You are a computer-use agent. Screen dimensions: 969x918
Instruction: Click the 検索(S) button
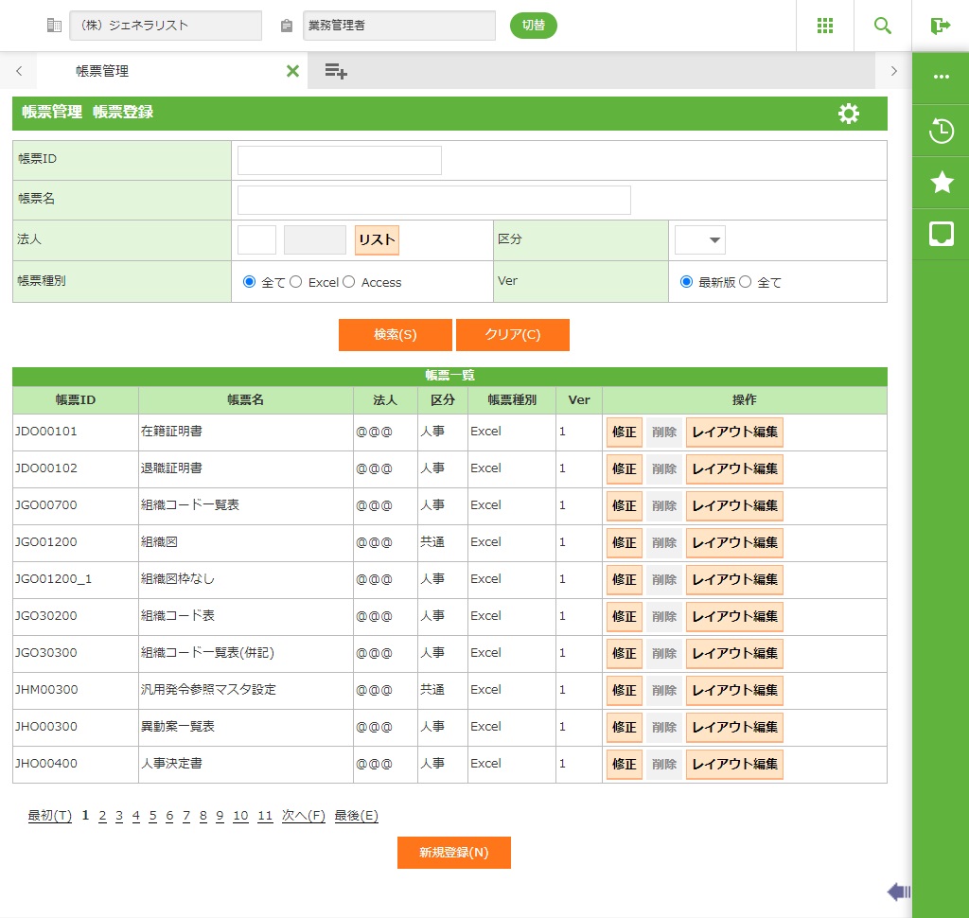pyautogui.click(x=395, y=335)
